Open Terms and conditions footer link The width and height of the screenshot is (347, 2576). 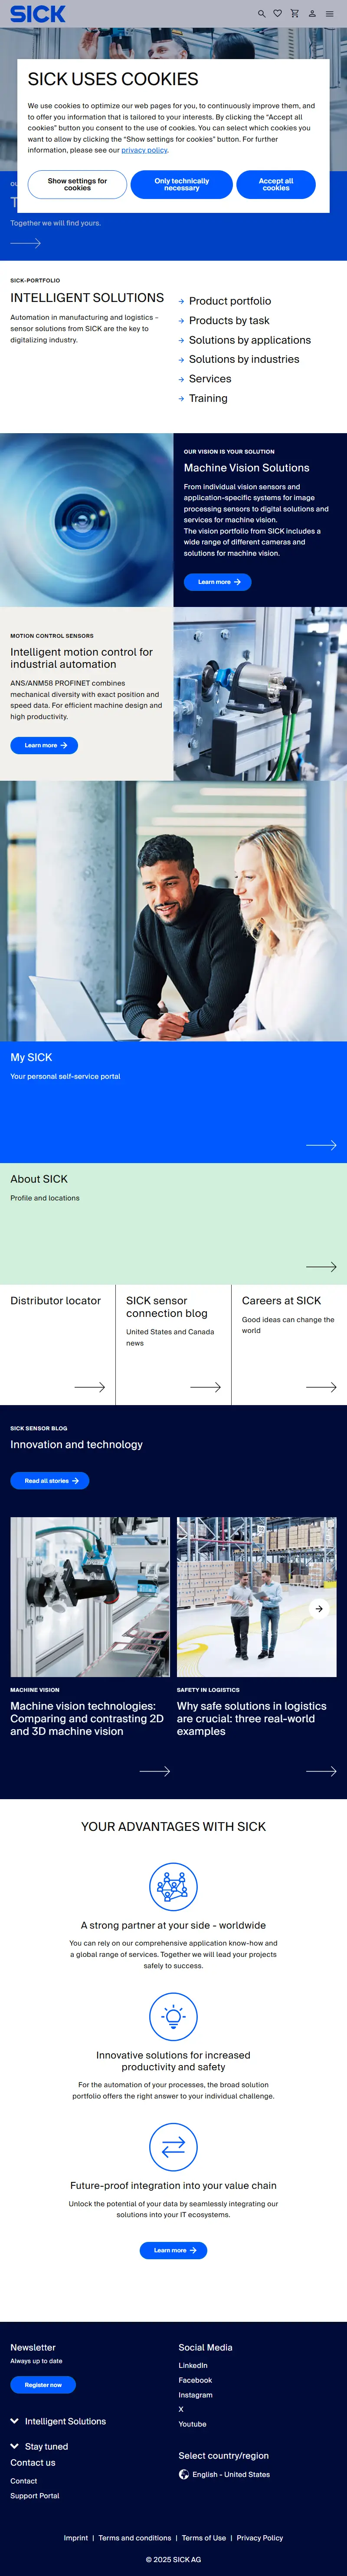point(134,2538)
